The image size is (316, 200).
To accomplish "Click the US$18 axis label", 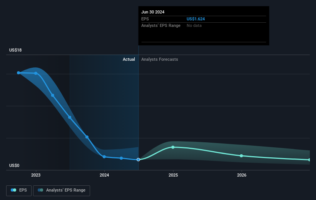I will click(15, 50).
